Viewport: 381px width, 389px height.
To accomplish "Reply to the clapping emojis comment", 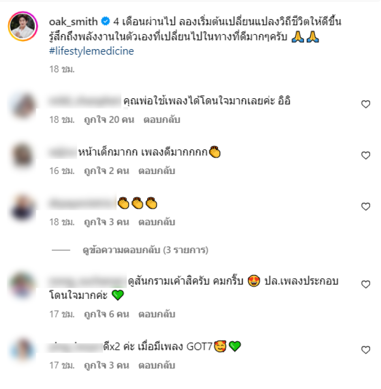I will 157,222.
